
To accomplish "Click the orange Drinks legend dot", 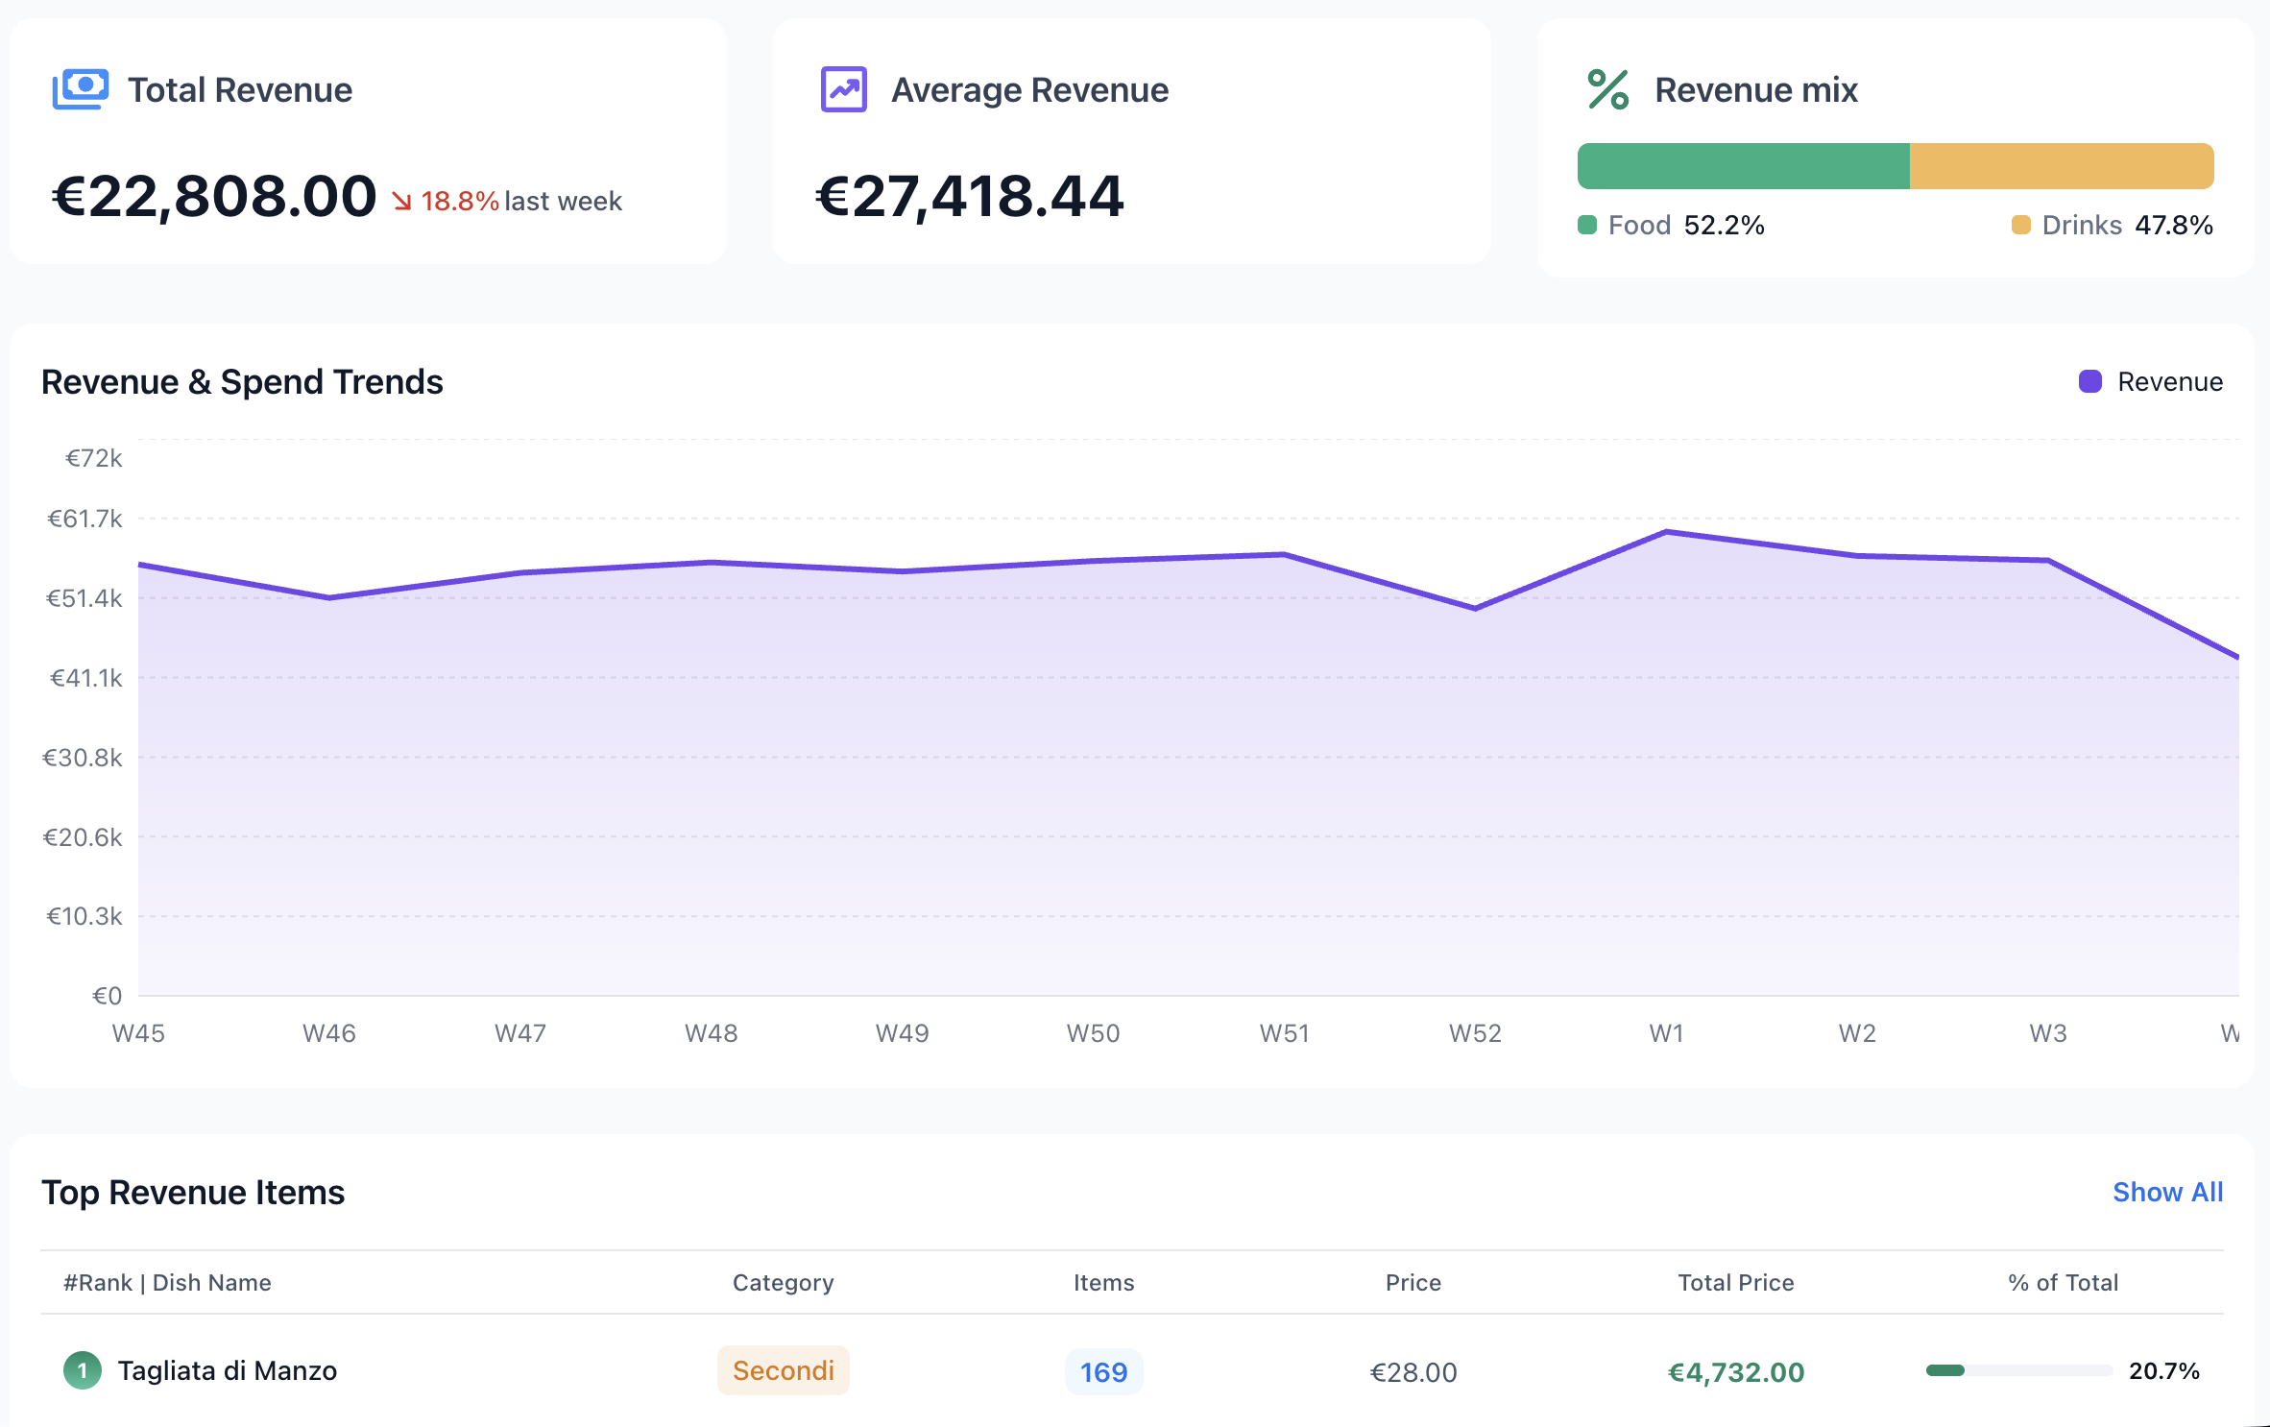I will tap(2020, 225).
